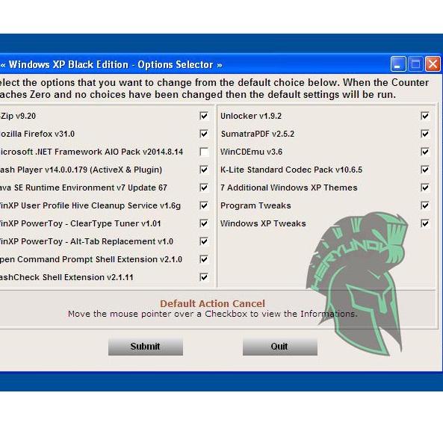Viewport: 443px width, 443px height.
Task: Enable Microsoft .NET Framework AIO Pack checkbox
Action: pyautogui.click(x=204, y=152)
